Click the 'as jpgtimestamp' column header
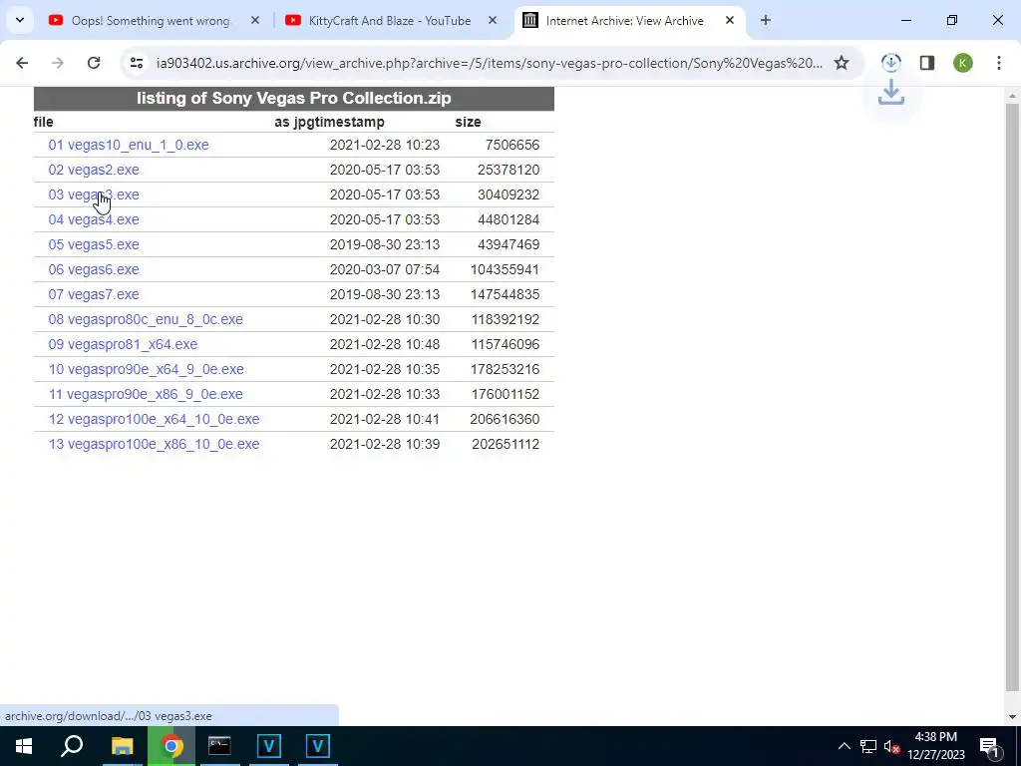The height and width of the screenshot is (766, 1021). click(329, 122)
